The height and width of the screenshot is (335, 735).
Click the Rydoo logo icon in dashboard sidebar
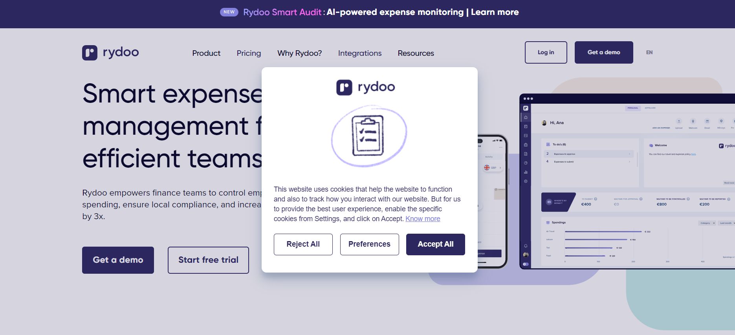(x=526, y=108)
